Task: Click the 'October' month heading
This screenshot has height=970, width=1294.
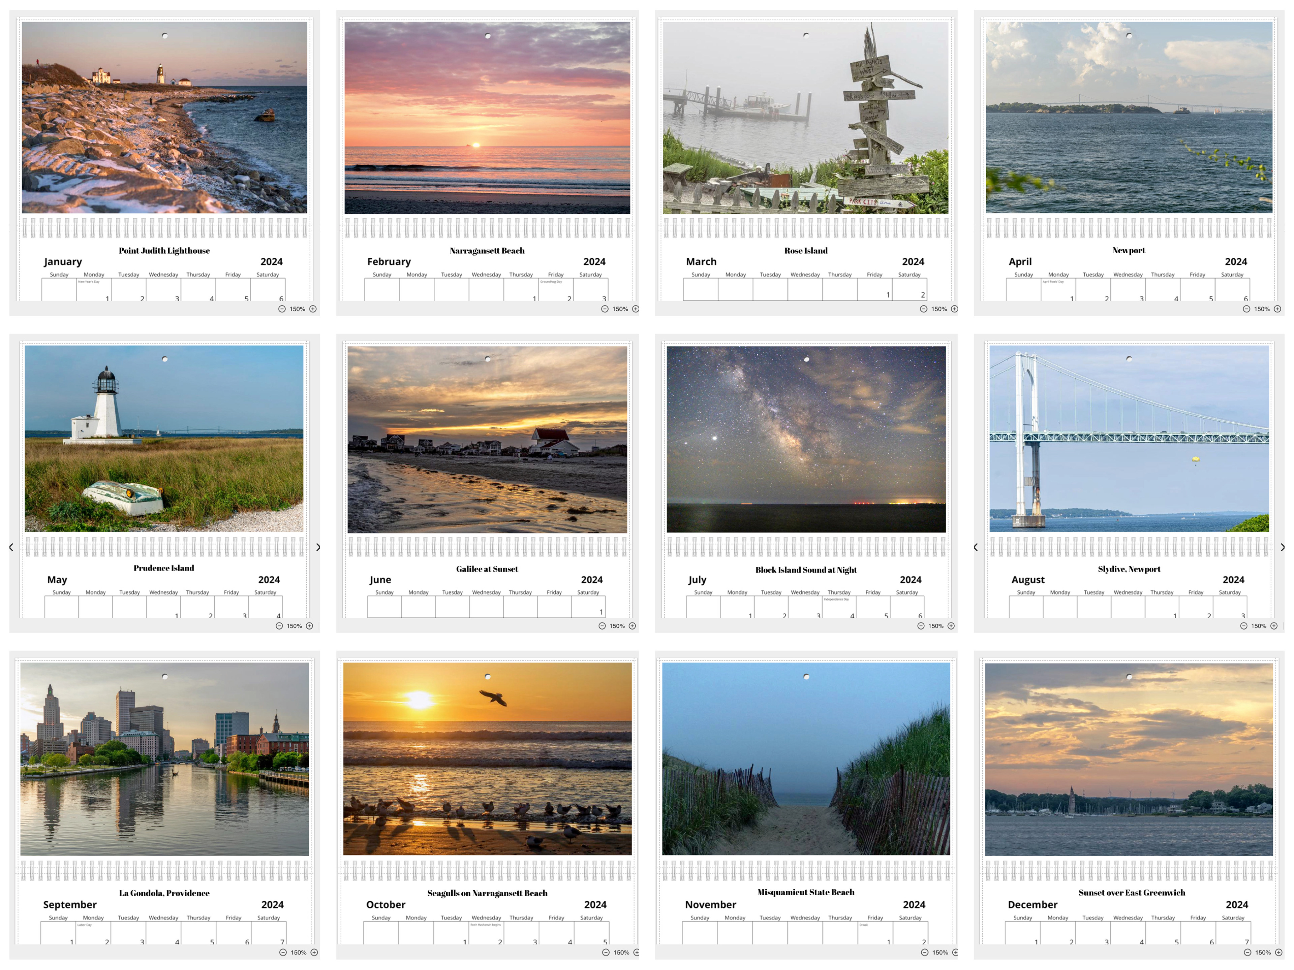Action: [x=386, y=905]
